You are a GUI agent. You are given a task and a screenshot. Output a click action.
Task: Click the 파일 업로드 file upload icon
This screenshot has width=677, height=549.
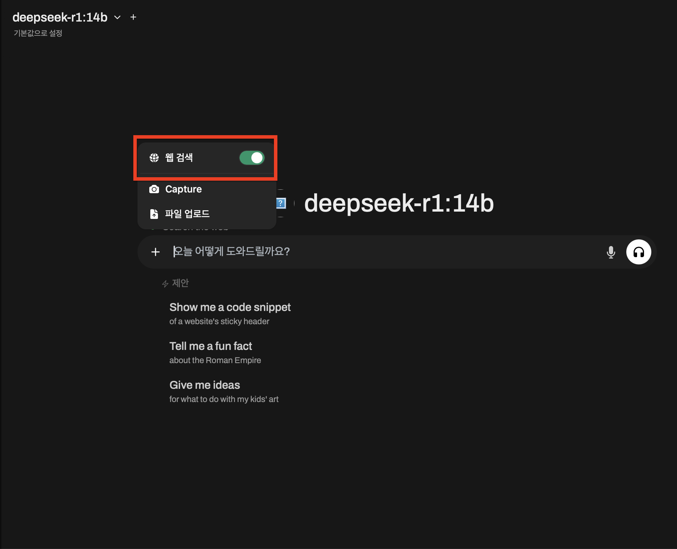click(154, 214)
